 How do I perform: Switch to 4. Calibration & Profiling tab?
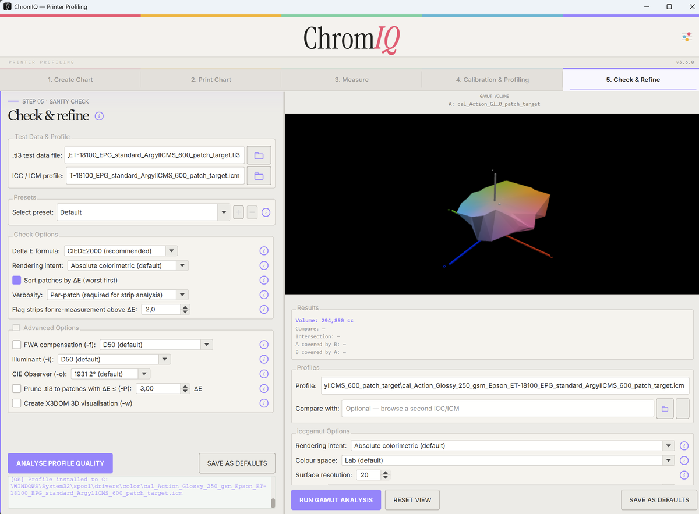(492, 80)
